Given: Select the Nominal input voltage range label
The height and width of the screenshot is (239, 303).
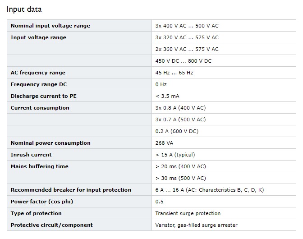Looking at the screenshot, I should point(50,26).
